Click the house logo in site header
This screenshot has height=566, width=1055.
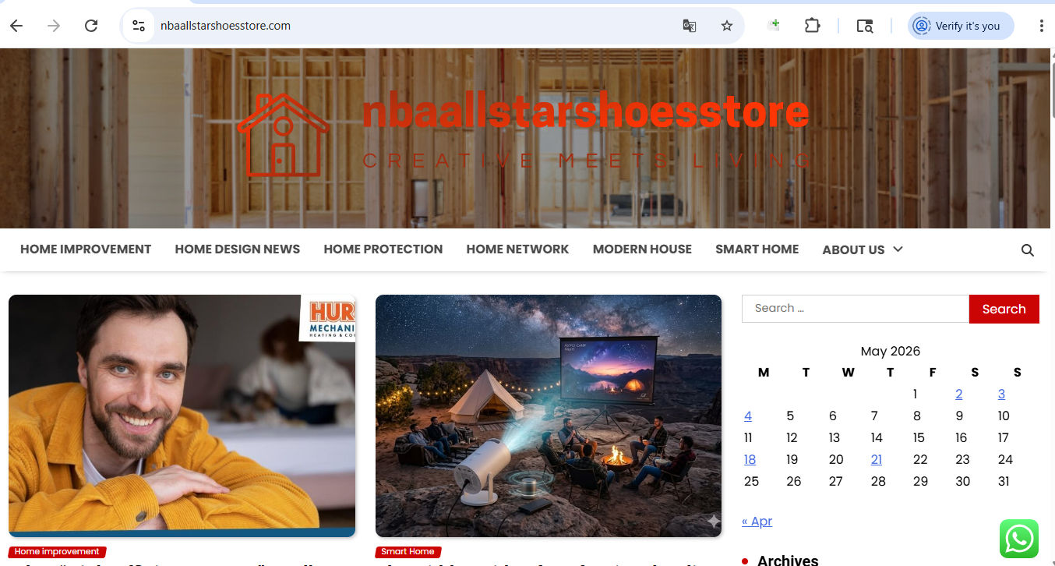284,135
